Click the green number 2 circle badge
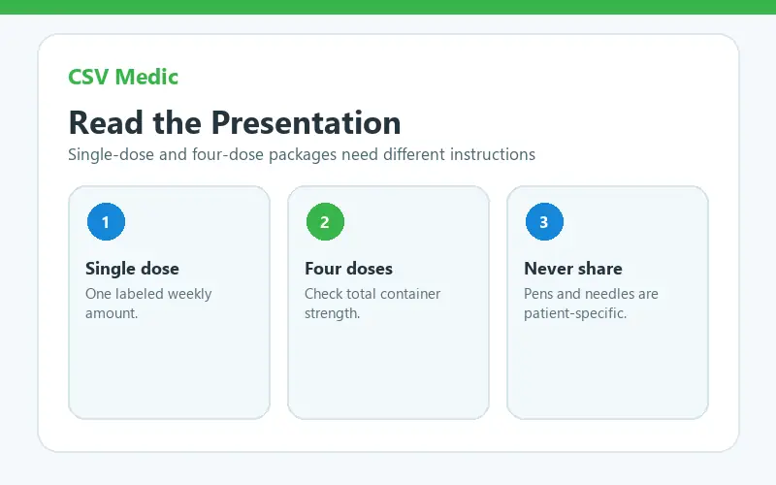This screenshot has width=776, height=485. (x=325, y=222)
